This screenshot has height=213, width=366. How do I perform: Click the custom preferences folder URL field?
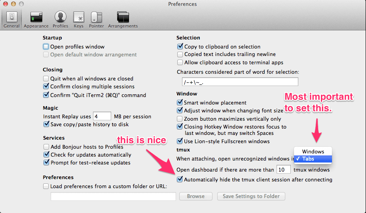click(113, 196)
